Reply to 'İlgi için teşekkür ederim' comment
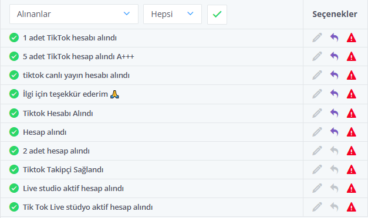The width and height of the screenshot is (368, 218). pos(335,94)
